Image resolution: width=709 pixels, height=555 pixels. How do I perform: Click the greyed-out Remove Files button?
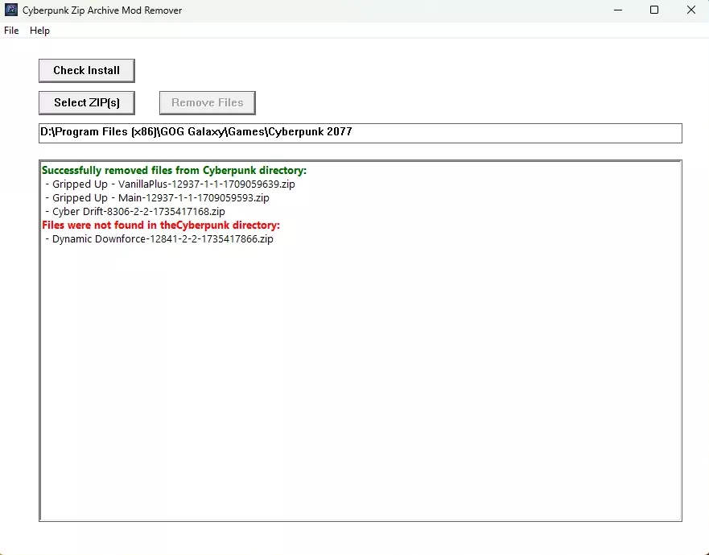click(x=208, y=103)
